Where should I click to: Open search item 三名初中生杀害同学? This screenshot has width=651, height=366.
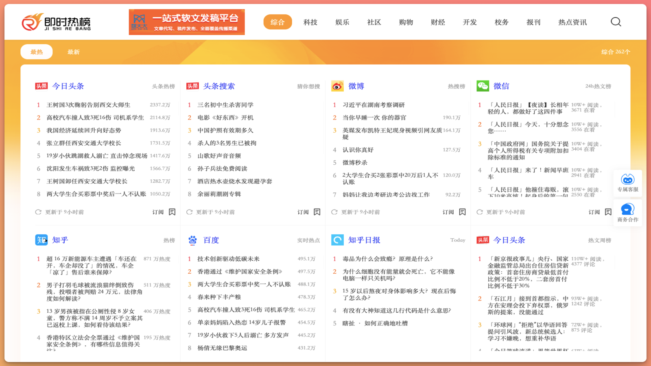pos(225,105)
